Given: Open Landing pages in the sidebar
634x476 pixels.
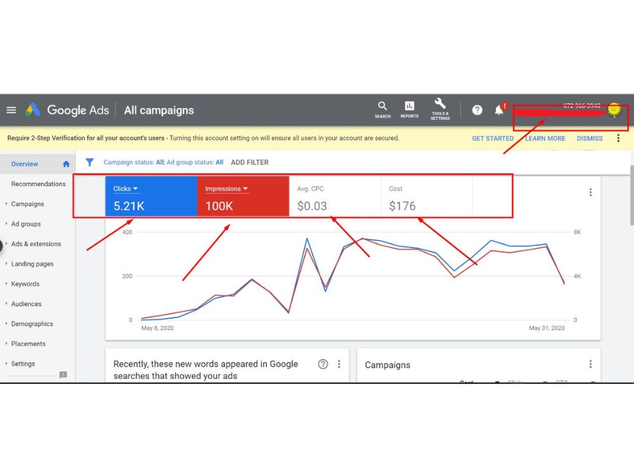Looking at the screenshot, I should tap(32, 264).
